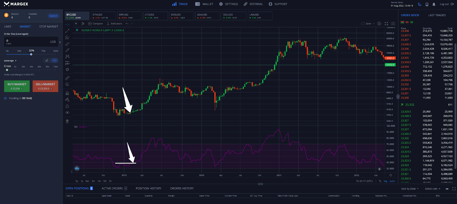Open the Sort by Date dropdown
The width and height of the screenshot is (457, 204).
click(410, 189)
